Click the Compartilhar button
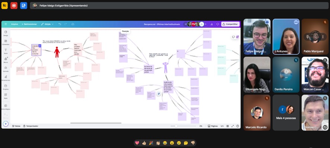This screenshot has width=330, height=148. (230, 24)
